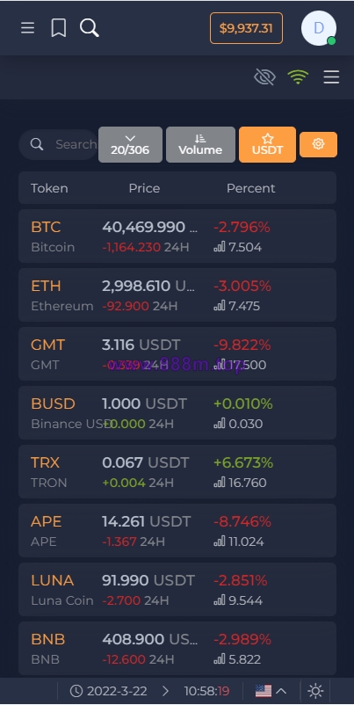The width and height of the screenshot is (354, 705).
Task: Click the green wifi connection icon
Action: pyautogui.click(x=298, y=77)
